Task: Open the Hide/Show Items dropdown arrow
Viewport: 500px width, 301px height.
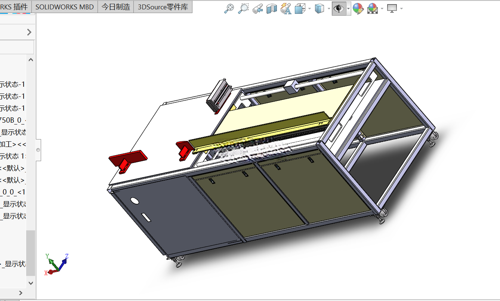Action: pos(348,9)
